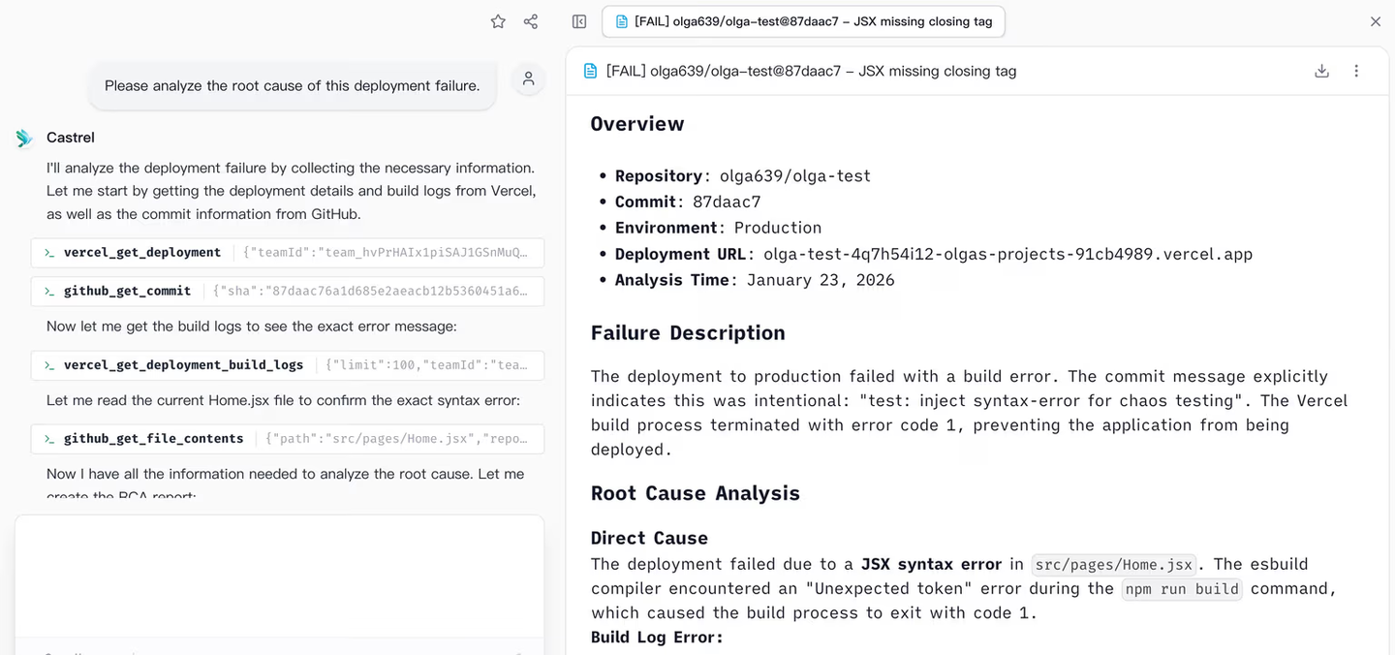Expand the vercel_get_deployment_build_logs tool call
Viewport: 1395px width, 655px height.
click(288, 365)
